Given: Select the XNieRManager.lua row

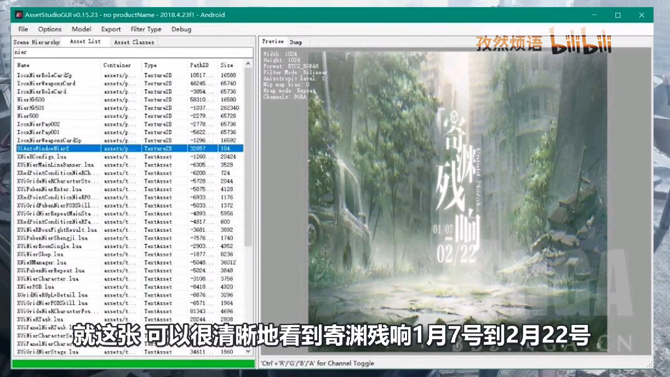Looking at the screenshot, I should (129, 262).
